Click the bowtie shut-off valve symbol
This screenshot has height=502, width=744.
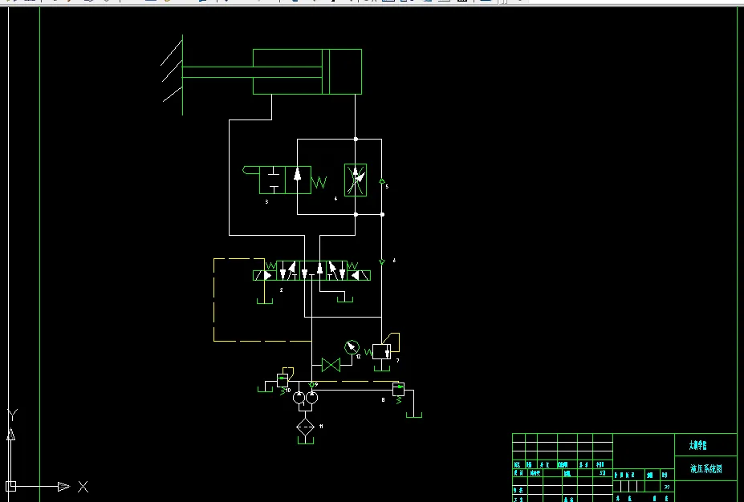coord(331,365)
